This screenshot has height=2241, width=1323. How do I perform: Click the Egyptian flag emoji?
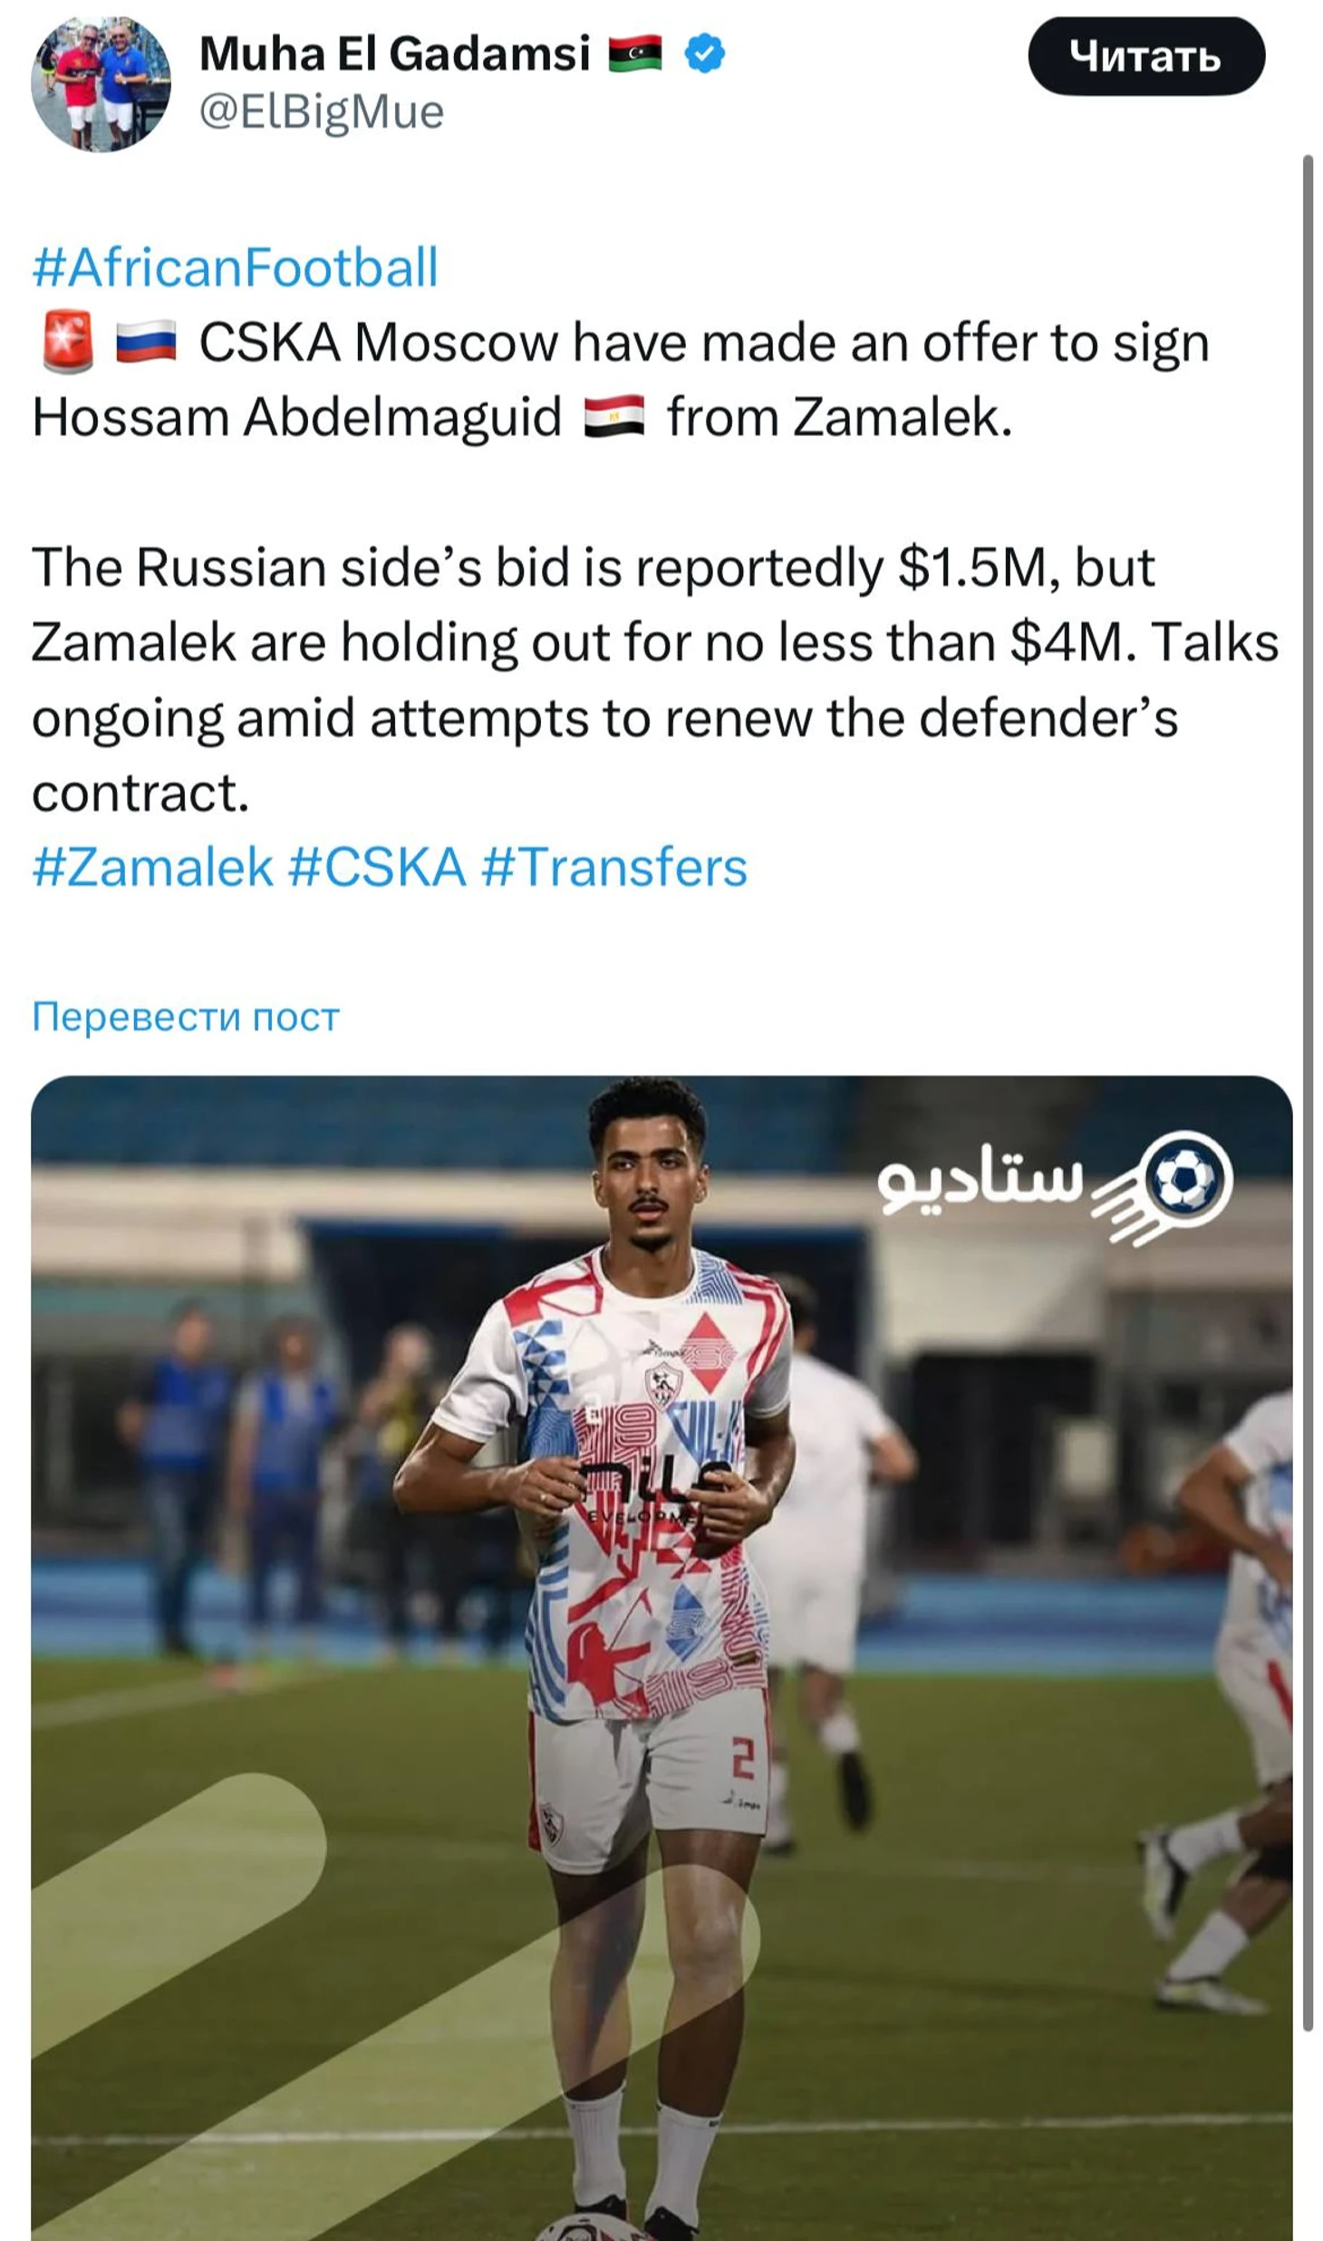(614, 417)
